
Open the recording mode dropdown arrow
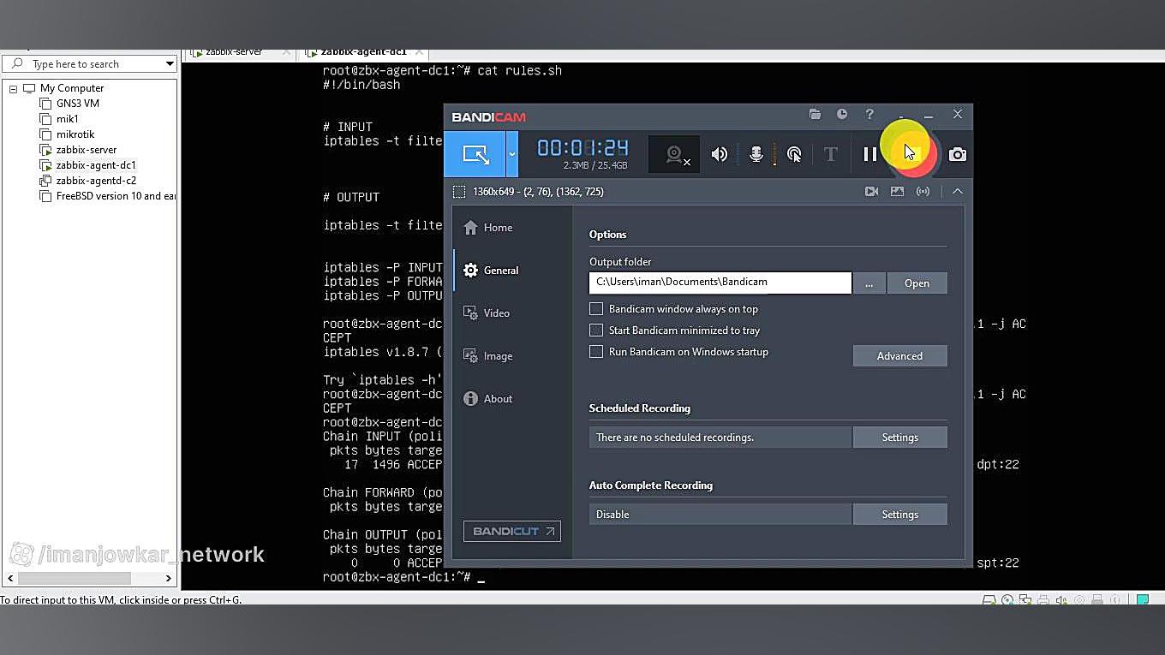coord(512,154)
